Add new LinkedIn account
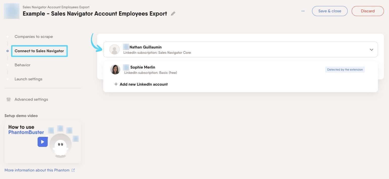 [141, 84]
